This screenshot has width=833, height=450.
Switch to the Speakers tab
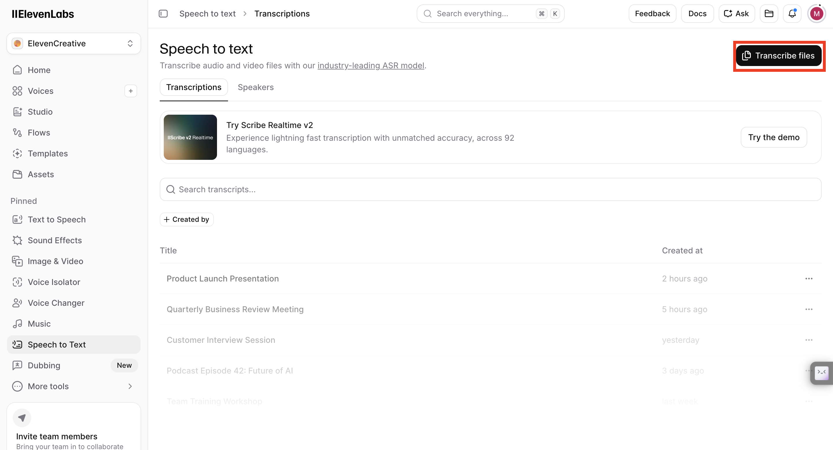coord(255,87)
